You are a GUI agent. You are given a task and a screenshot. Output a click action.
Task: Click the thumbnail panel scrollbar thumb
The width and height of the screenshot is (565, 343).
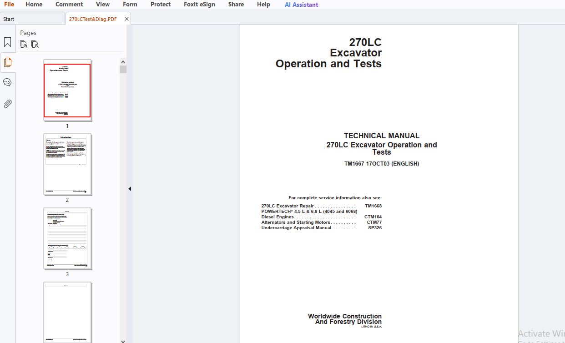[123, 69]
